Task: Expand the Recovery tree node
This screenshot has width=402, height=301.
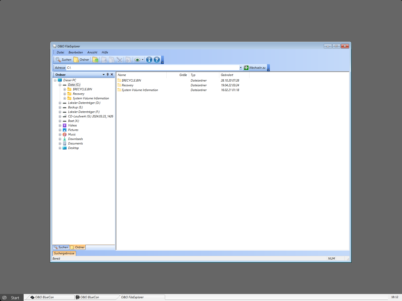Action: [x=65, y=94]
